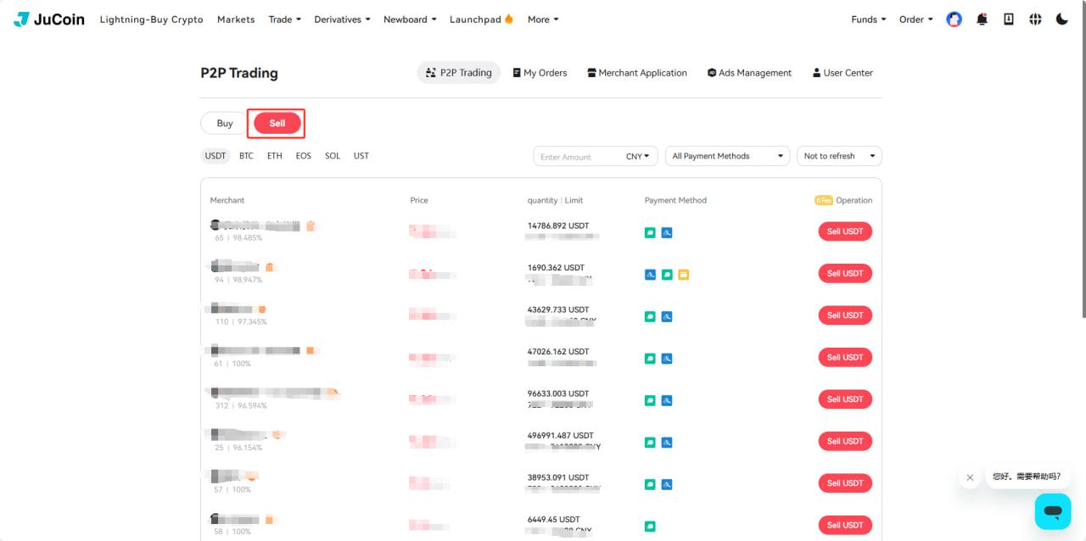Click the Alipay icon in the 496991.487 USDT row

coord(667,443)
